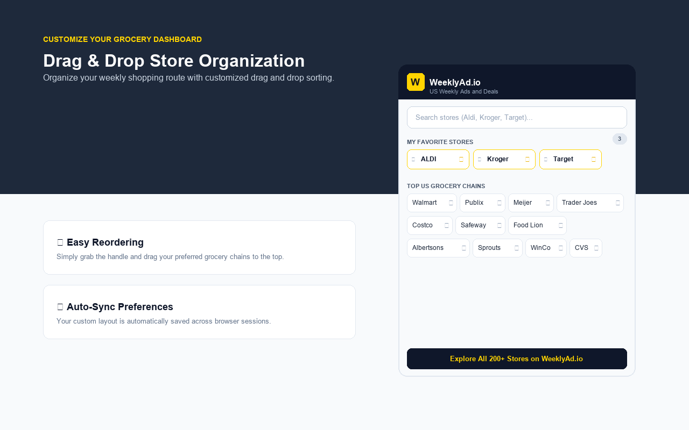This screenshot has width=689, height=430.
Task: Select the Kroger favorite store label
Action: point(498,159)
